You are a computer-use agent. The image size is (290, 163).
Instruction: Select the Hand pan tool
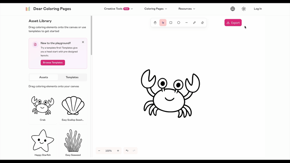155,22
